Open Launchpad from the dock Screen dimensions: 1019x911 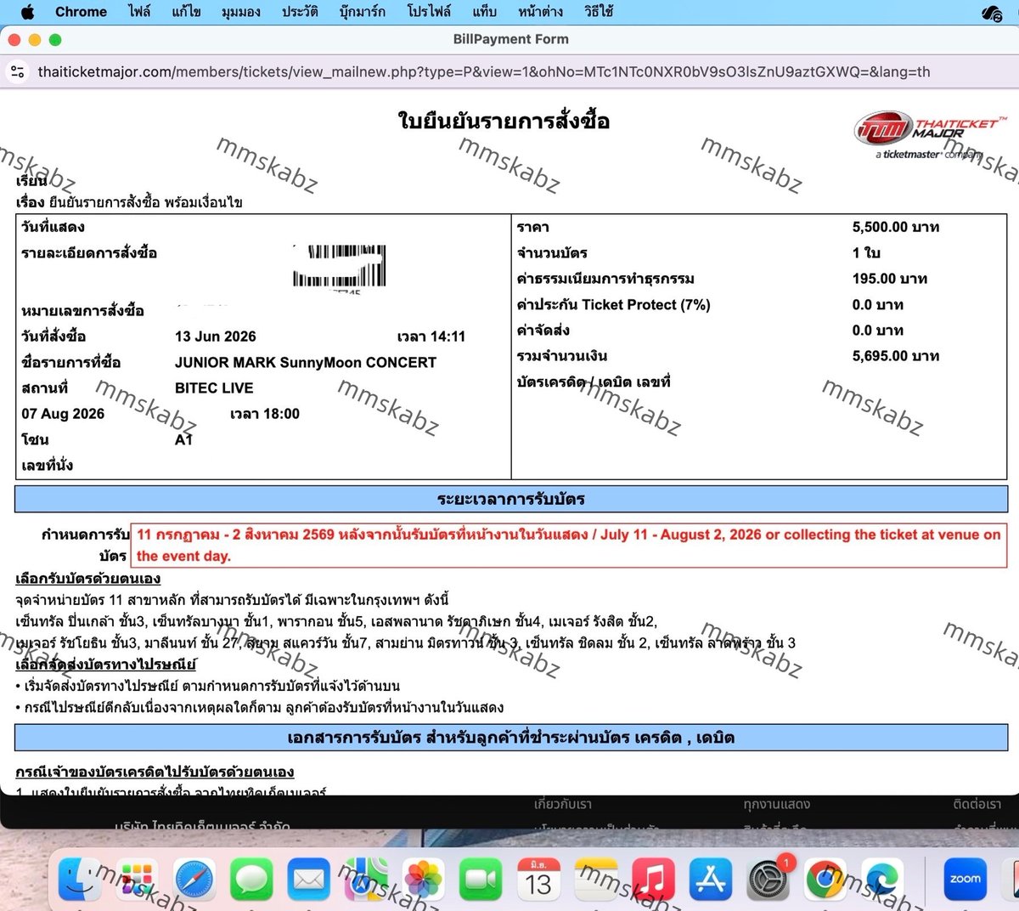pos(137,879)
